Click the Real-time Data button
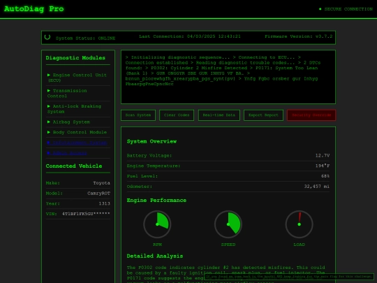Viewport: 377px width, 283px height. [219, 115]
